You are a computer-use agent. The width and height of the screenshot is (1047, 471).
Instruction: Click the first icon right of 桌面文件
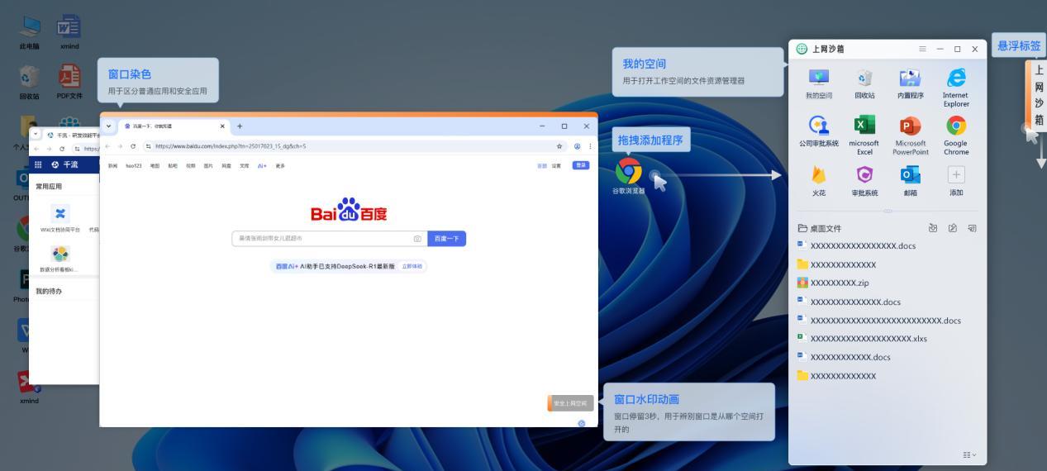(933, 228)
